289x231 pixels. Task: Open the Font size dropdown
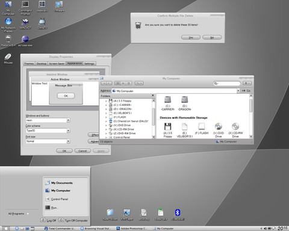(x=69, y=141)
